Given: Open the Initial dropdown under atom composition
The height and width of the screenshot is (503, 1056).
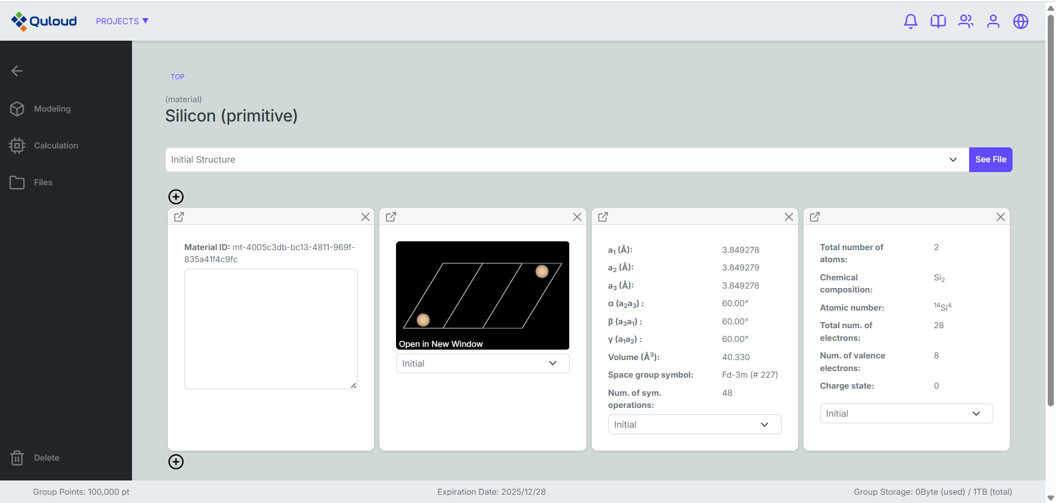Looking at the screenshot, I should pyautogui.click(x=906, y=413).
